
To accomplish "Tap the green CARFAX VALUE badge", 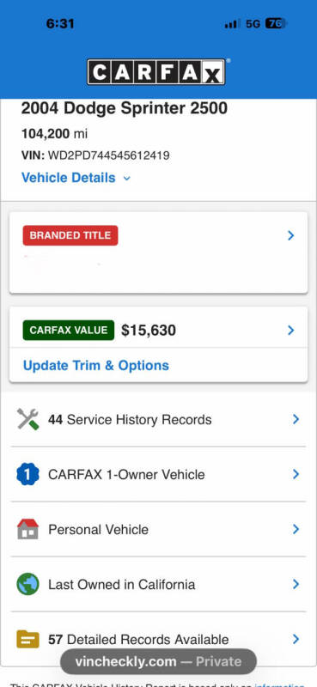I will coord(69,330).
